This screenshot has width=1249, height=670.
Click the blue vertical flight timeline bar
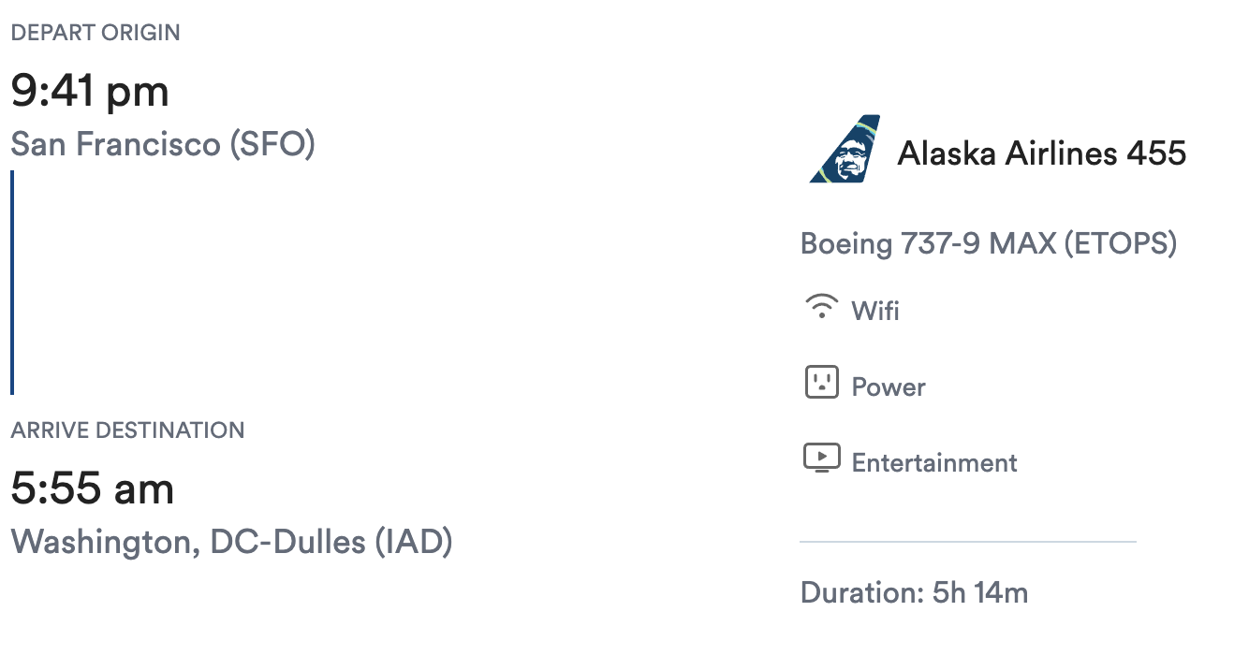click(x=12, y=282)
